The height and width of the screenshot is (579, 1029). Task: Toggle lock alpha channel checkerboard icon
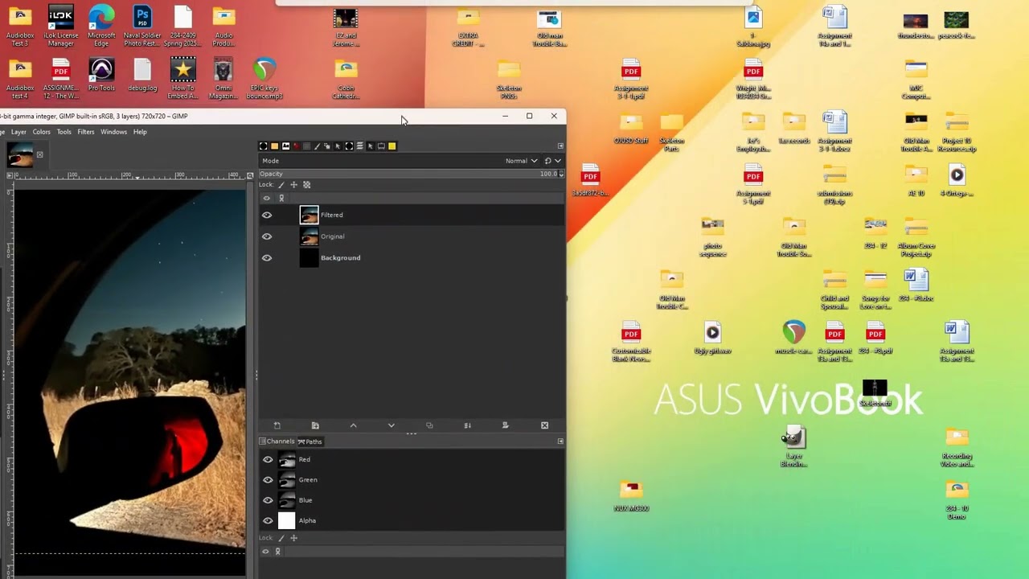coord(306,185)
